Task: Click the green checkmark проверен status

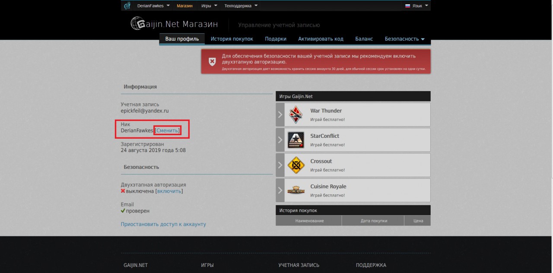Action: [x=135, y=211]
